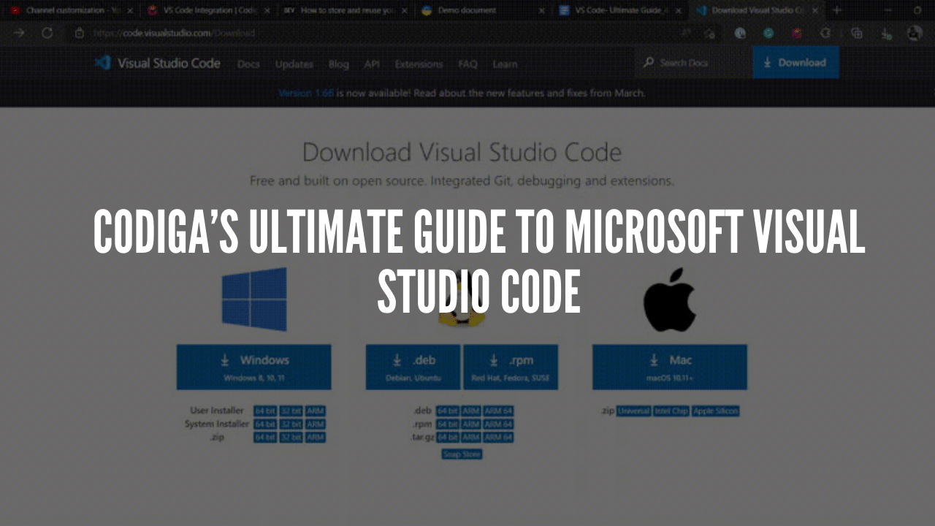Open the Snap Store link
Image resolution: width=935 pixels, height=526 pixels.
[x=462, y=454]
